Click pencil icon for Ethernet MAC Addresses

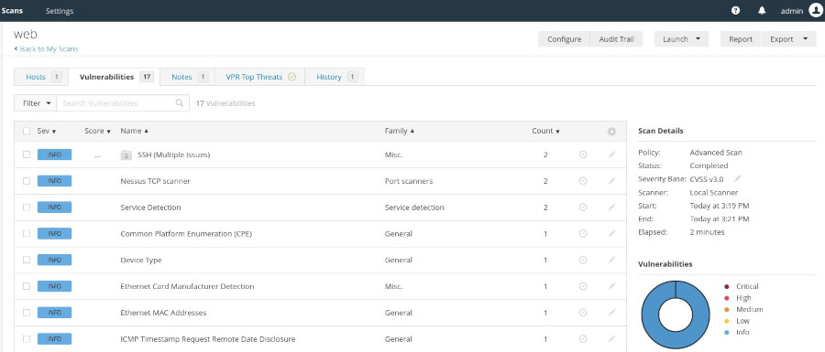click(611, 313)
